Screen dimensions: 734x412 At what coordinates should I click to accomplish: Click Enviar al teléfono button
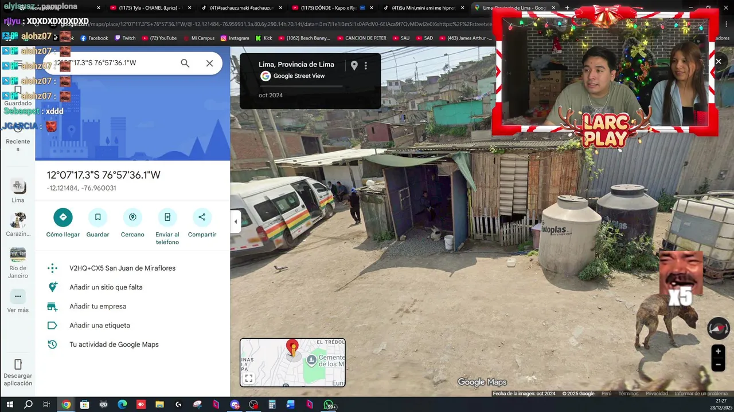pyautogui.click(x=167, y=227)
